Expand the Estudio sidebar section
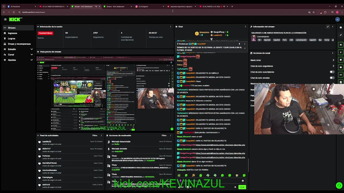 [x=31, y=49]
